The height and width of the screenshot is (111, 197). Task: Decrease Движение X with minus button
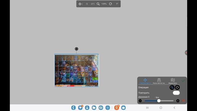(x=140, y=101)
